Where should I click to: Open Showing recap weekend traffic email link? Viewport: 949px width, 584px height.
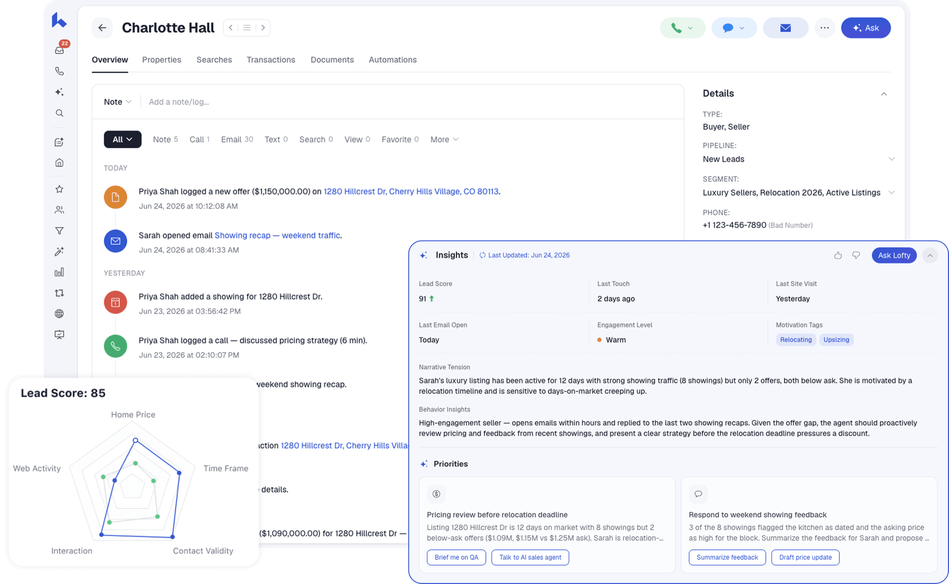click(x=277, y=235)
